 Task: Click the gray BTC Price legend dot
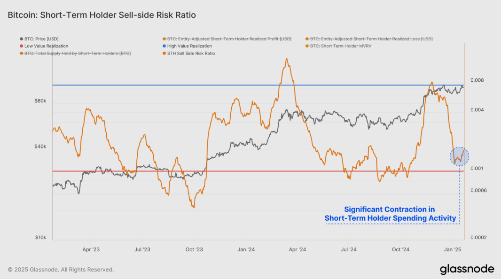point(22,39)
